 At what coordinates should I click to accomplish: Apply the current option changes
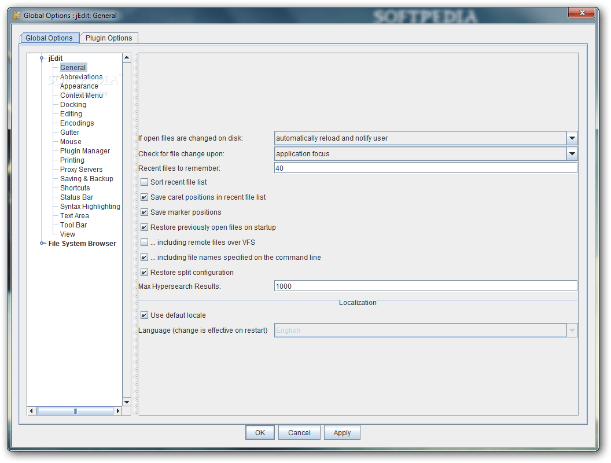click(342, 432)
